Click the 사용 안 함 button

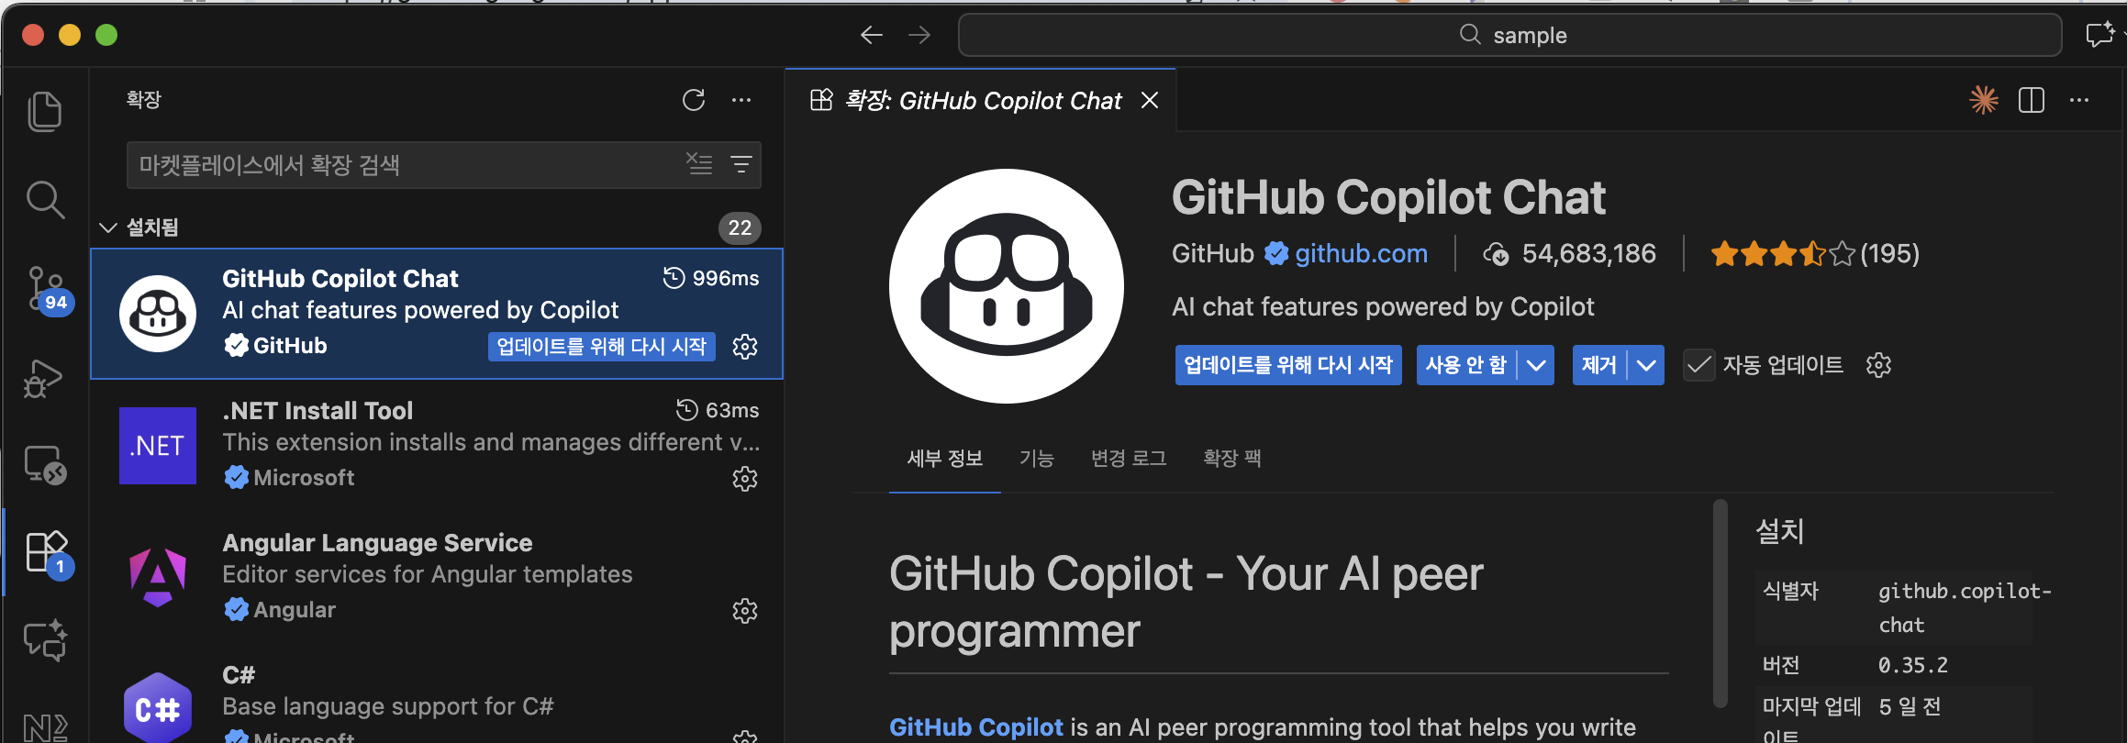click(x=1466, y=365)
